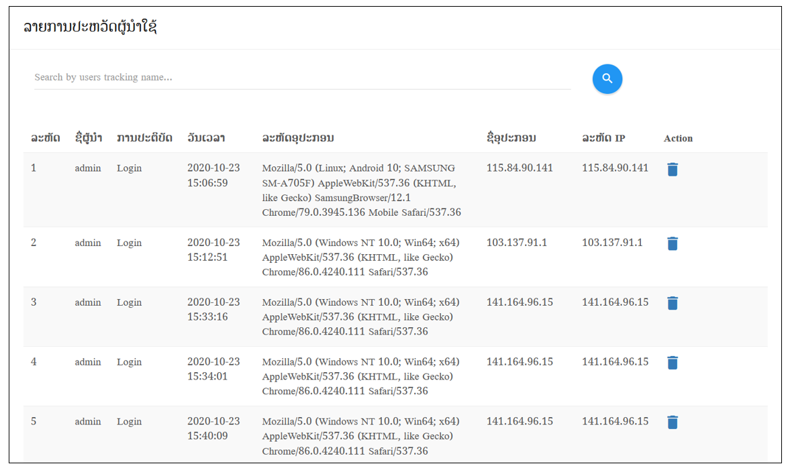Click IP address 103.137.91.1 in row 2
Screen dimensions: 788x468
[612, 243]
